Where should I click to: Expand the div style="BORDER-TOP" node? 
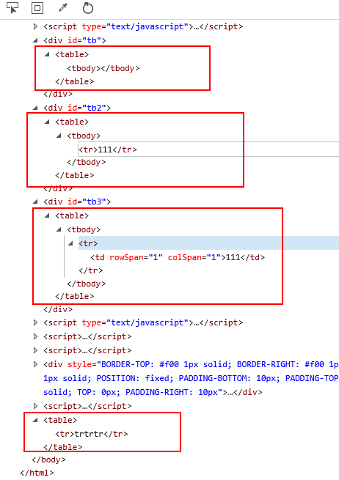click(x=35, y=364)
